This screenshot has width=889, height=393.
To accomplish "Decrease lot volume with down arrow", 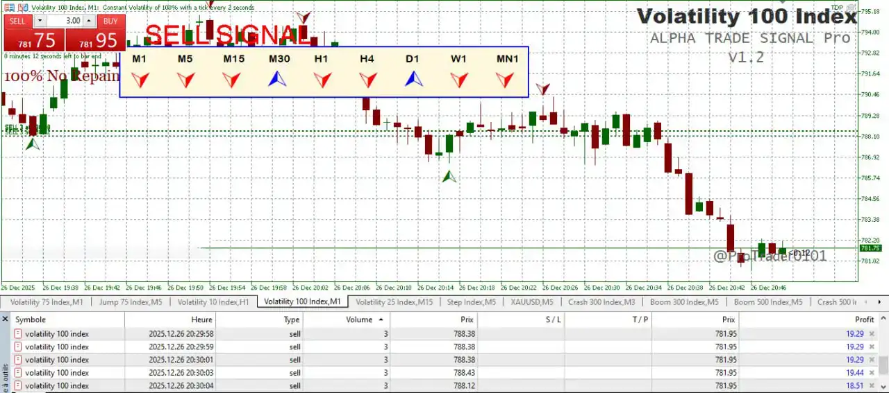I will coord(39,21).
